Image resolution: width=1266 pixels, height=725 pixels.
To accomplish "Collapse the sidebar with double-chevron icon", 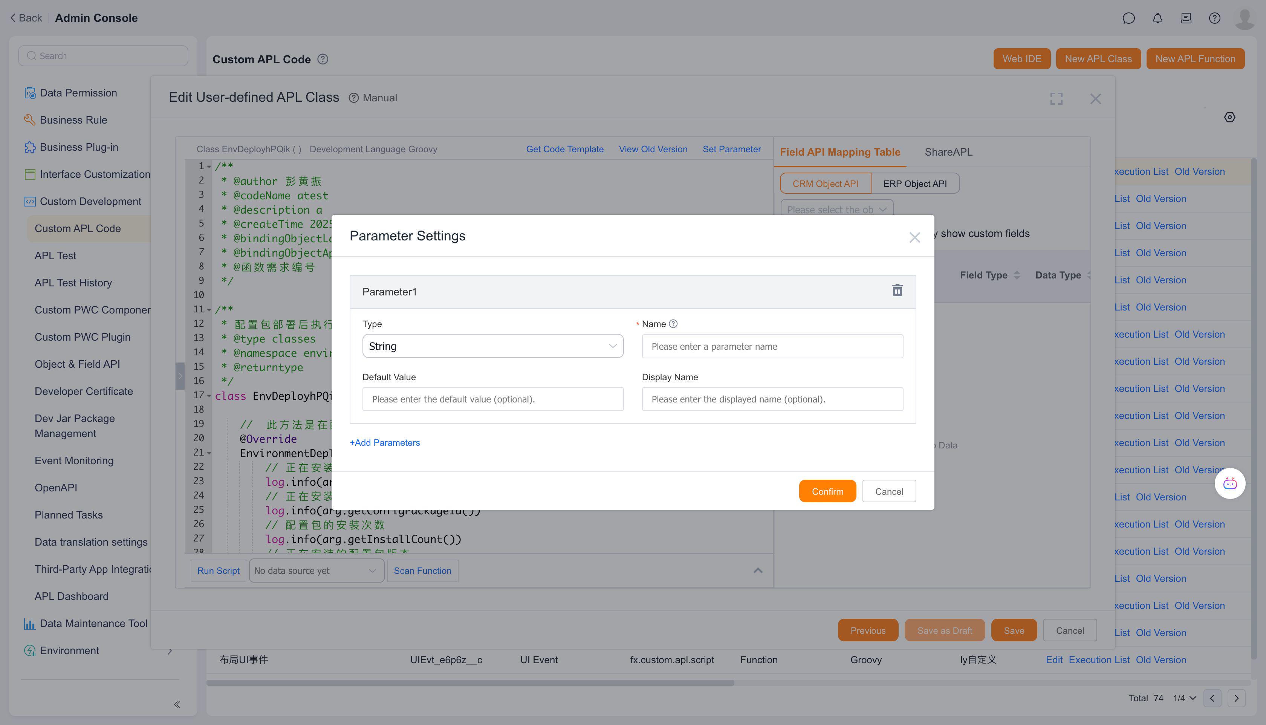I will click(177, 704).
